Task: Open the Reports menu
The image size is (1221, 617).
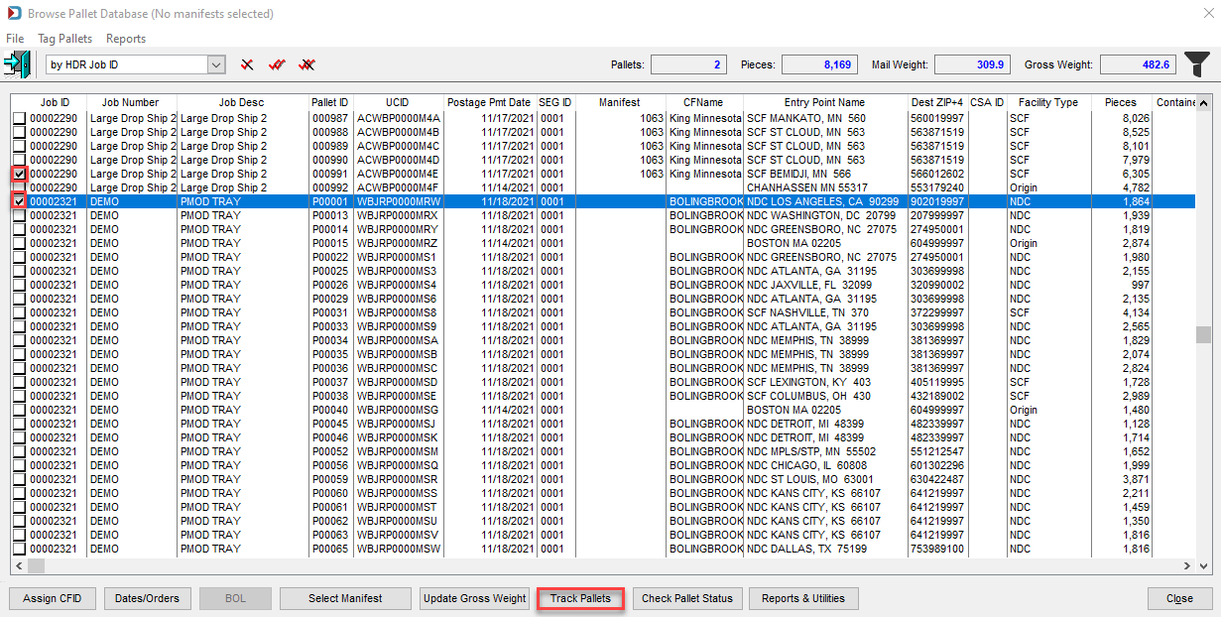Action: point(126,39)
